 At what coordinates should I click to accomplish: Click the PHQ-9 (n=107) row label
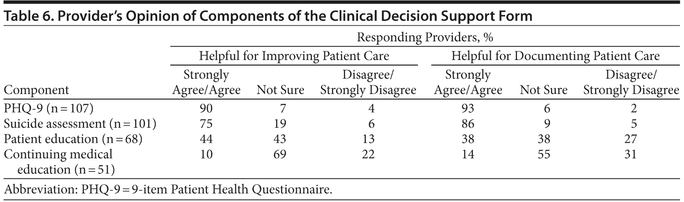(x=49, y=109)
